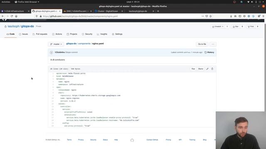Switch to the 1-Click Infrastructure tab

coord(14,11)
